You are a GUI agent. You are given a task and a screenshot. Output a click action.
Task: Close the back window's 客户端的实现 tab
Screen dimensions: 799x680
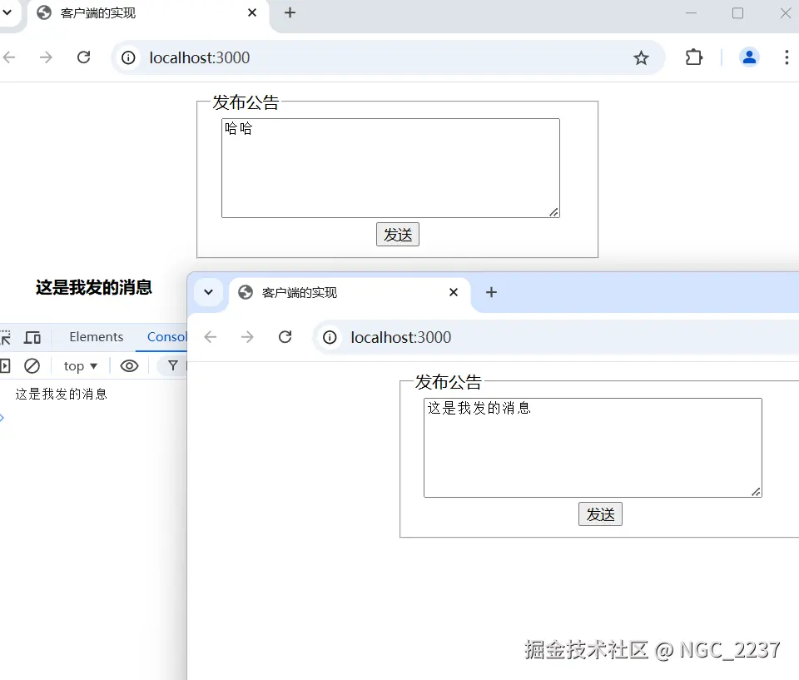point(251,12)
